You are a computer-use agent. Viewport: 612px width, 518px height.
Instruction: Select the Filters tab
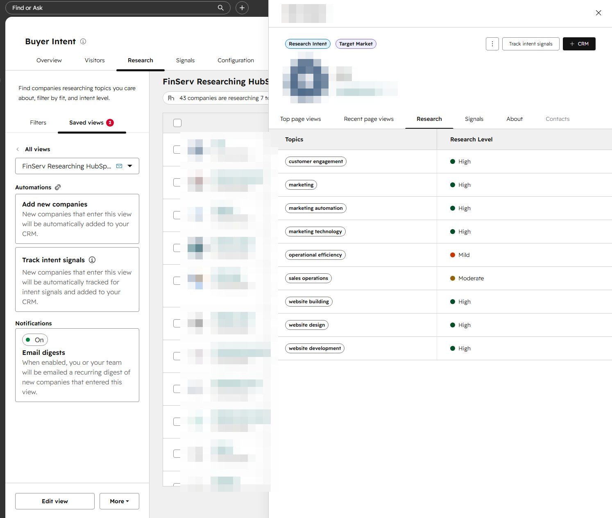tap(38, 123)
